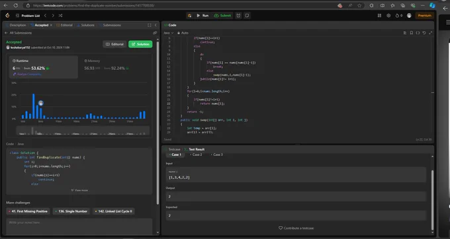450x239 pixels.
Task: Open the Copilot icon in browser toolbar
Action: coord(432,5)
